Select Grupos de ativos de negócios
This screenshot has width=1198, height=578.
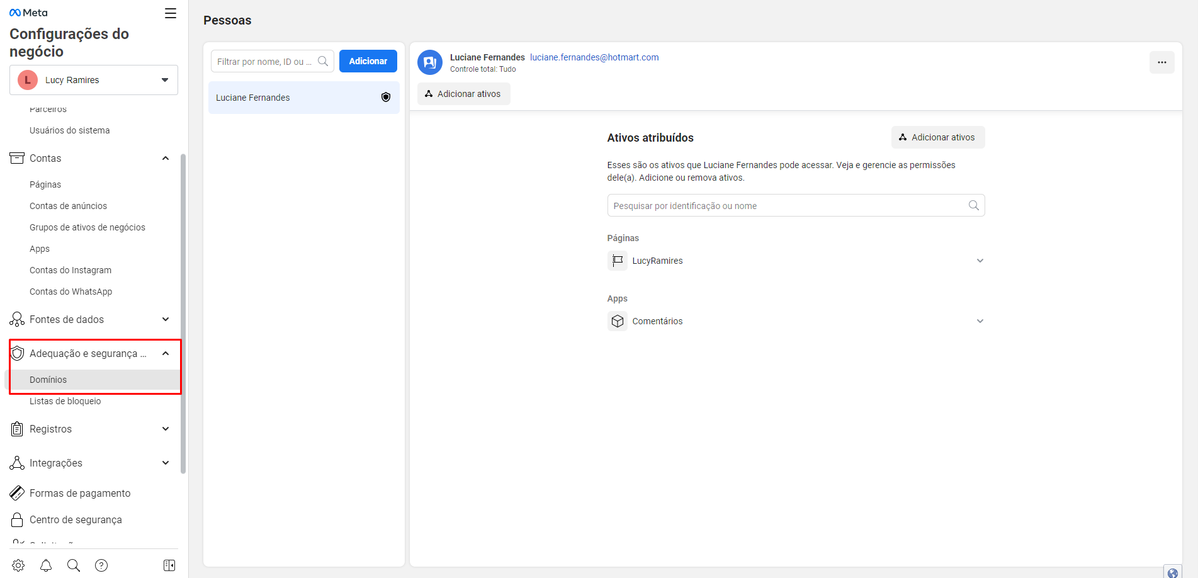click(88, 227)
